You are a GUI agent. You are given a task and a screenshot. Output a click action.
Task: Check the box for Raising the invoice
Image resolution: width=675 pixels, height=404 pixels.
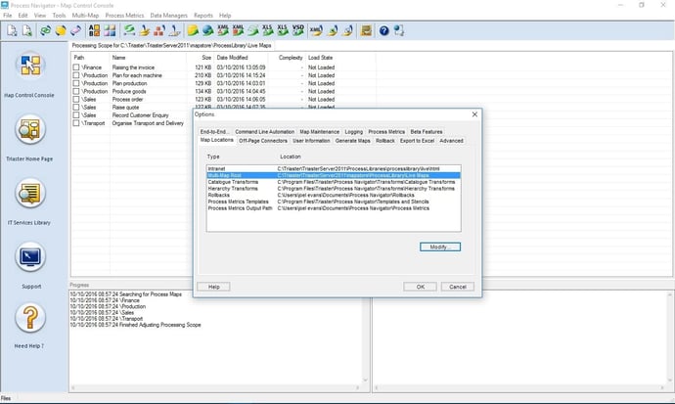76,67
